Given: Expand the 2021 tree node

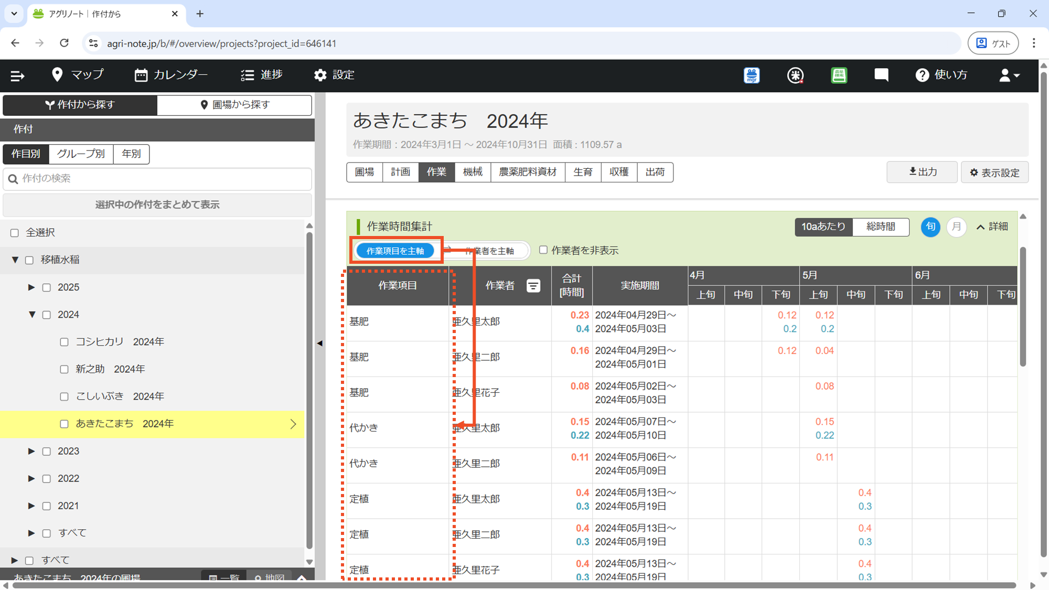Looking at the screenshot, I should (x=31, y=506).
